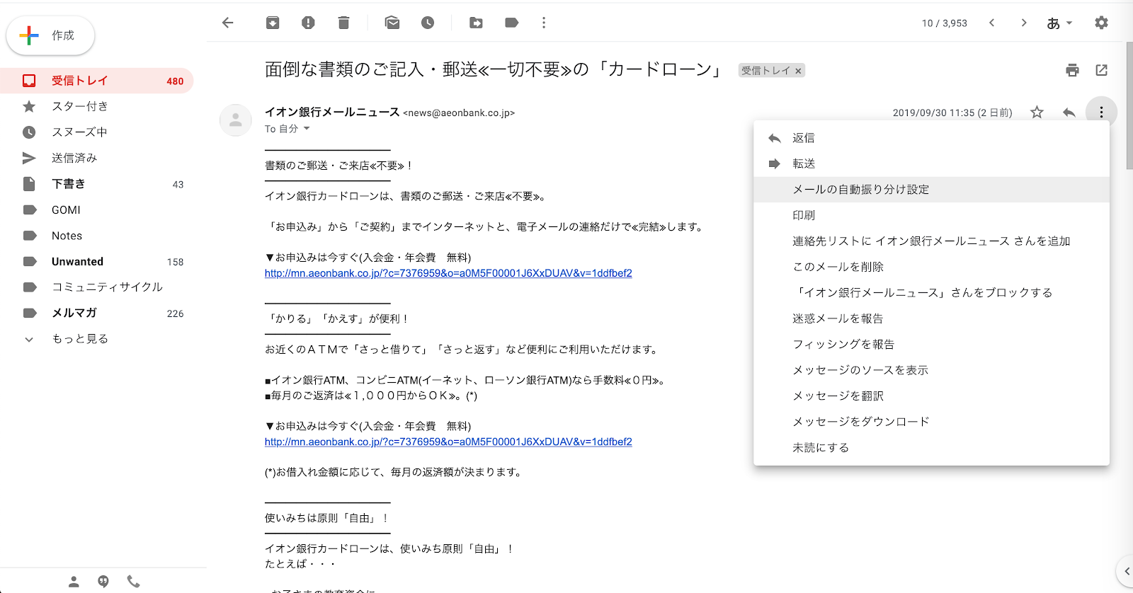
Task: Open input tools language selector あ
Action: click(1059, 23)
